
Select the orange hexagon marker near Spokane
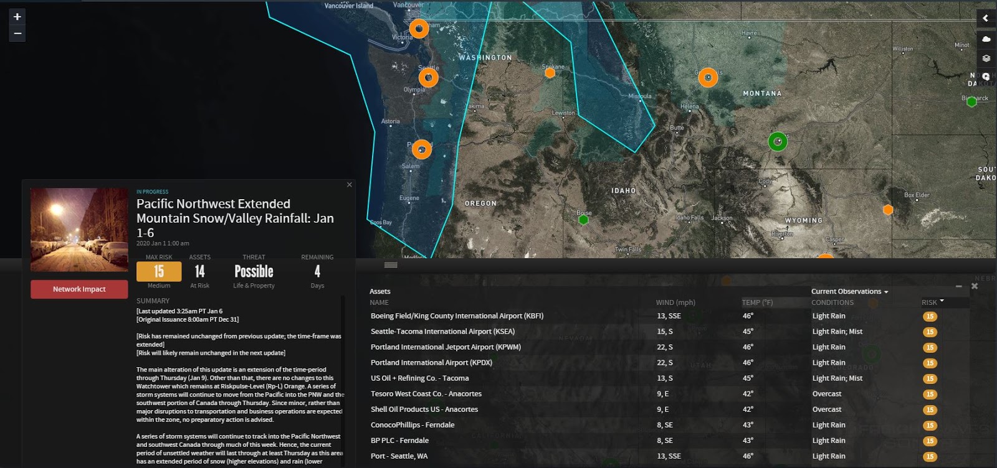pyautogui.click(x=550, y=73)
